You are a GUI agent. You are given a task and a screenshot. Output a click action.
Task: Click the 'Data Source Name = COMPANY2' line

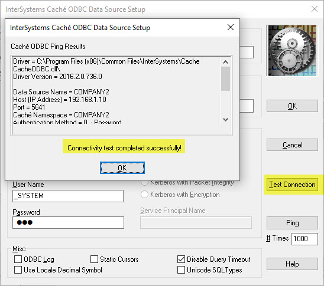61,92
